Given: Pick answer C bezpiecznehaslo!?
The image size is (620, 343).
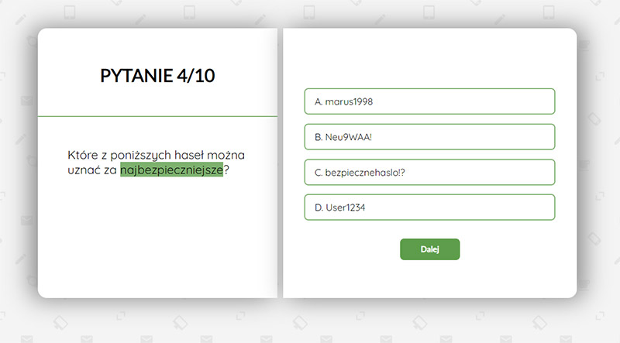Looking at the screenshot, I should 429,172.
